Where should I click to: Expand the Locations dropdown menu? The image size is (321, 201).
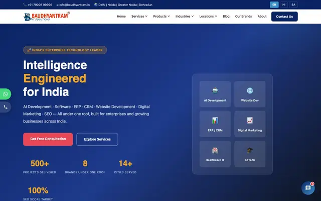pyautogui.click(x=208, y=17)
